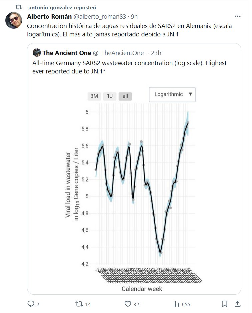This screenshot has height=313, width=252.
Task: Open the Logarithmic scale dropdown
Action: click(172, 94)
